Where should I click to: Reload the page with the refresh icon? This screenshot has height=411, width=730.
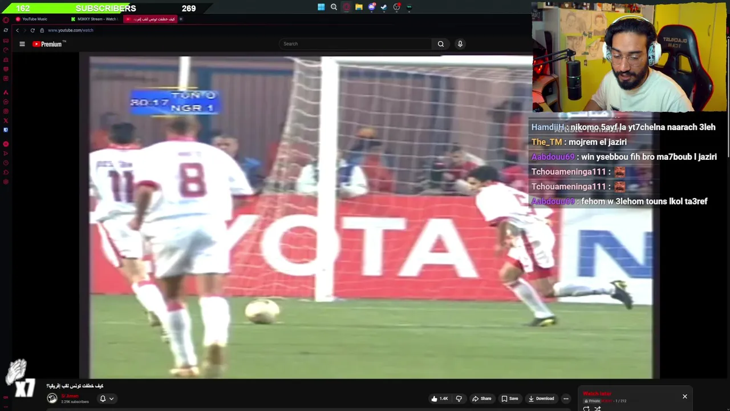tap(33, 30)
